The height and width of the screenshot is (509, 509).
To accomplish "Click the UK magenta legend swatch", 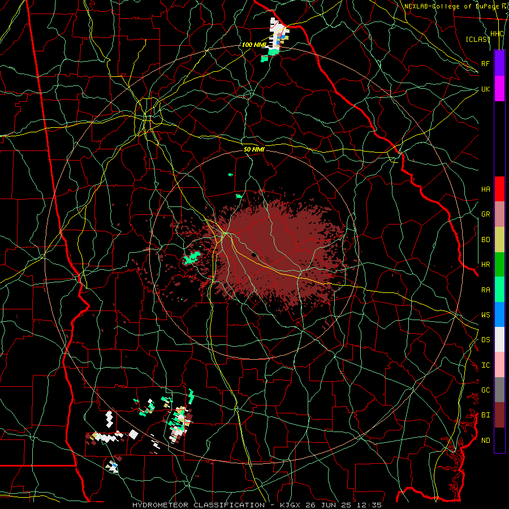I will pos(499,89).
